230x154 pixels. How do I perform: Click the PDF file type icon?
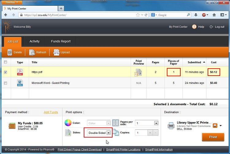(x=20, y=72)
